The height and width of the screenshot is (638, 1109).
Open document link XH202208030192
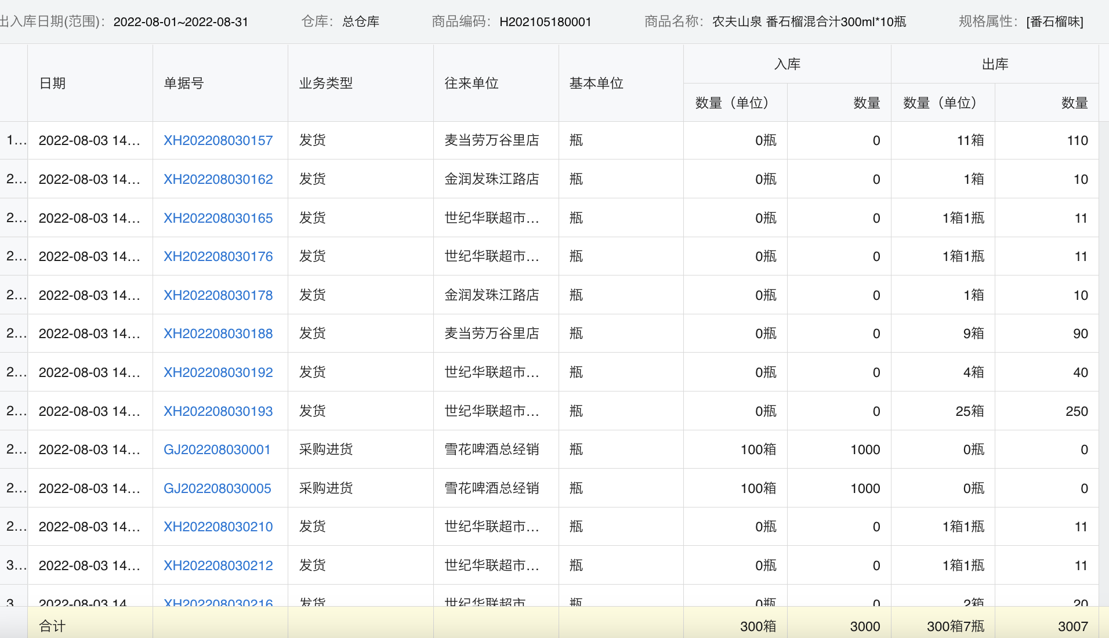[x=218, y=372]
